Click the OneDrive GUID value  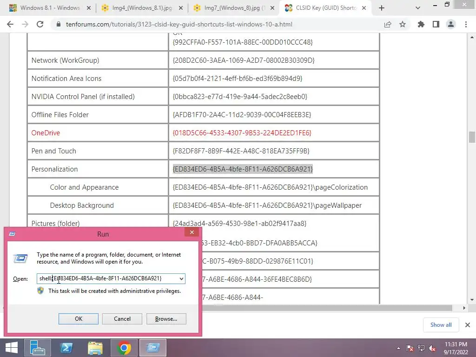tap(242, 132)
